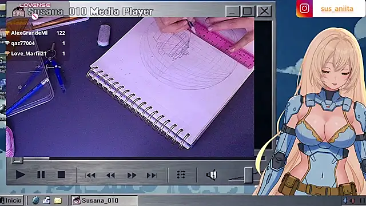Viewport: 366px width, 206px height.
Task: Click the rewind double-arrow icon
Action: tap(110, 175)
